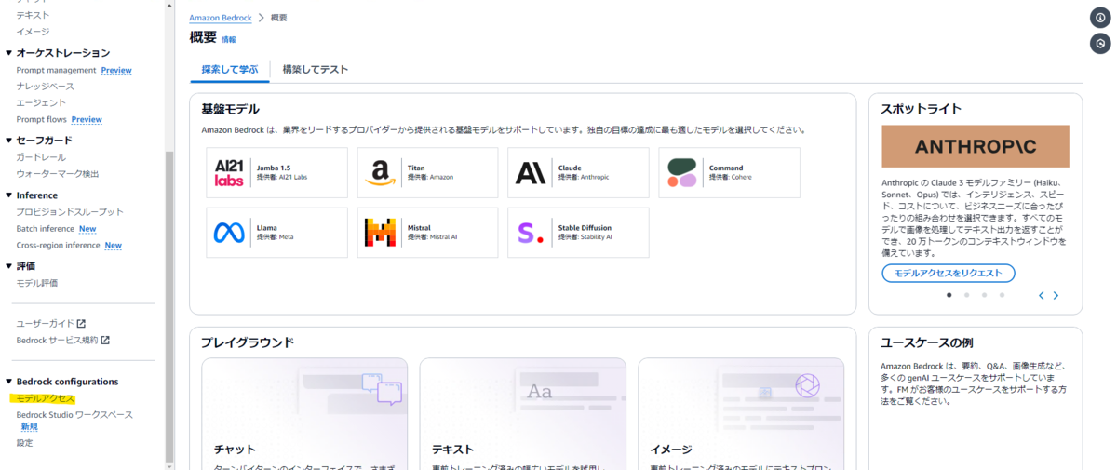Click the モデルアクセスをリクエスト button
1117x470 pixels.
click(949, 273)
